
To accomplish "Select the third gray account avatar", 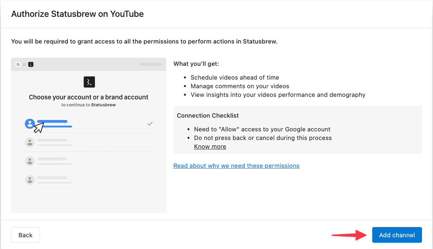I will tap(30, 161).
